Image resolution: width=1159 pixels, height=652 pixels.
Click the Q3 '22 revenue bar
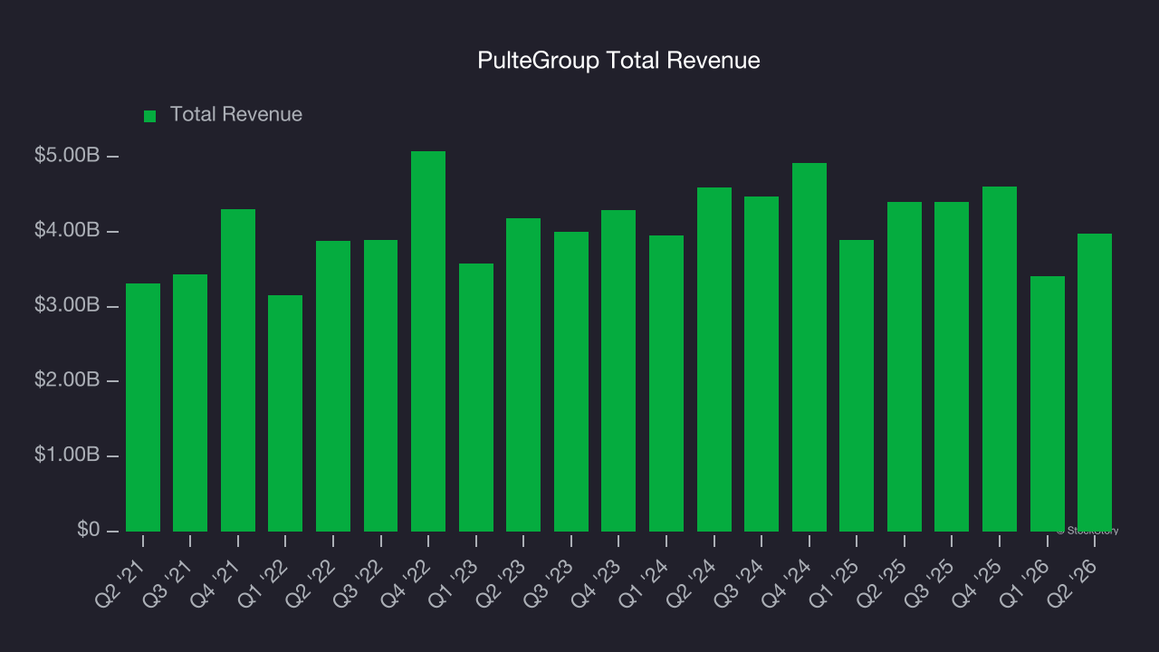381,386
